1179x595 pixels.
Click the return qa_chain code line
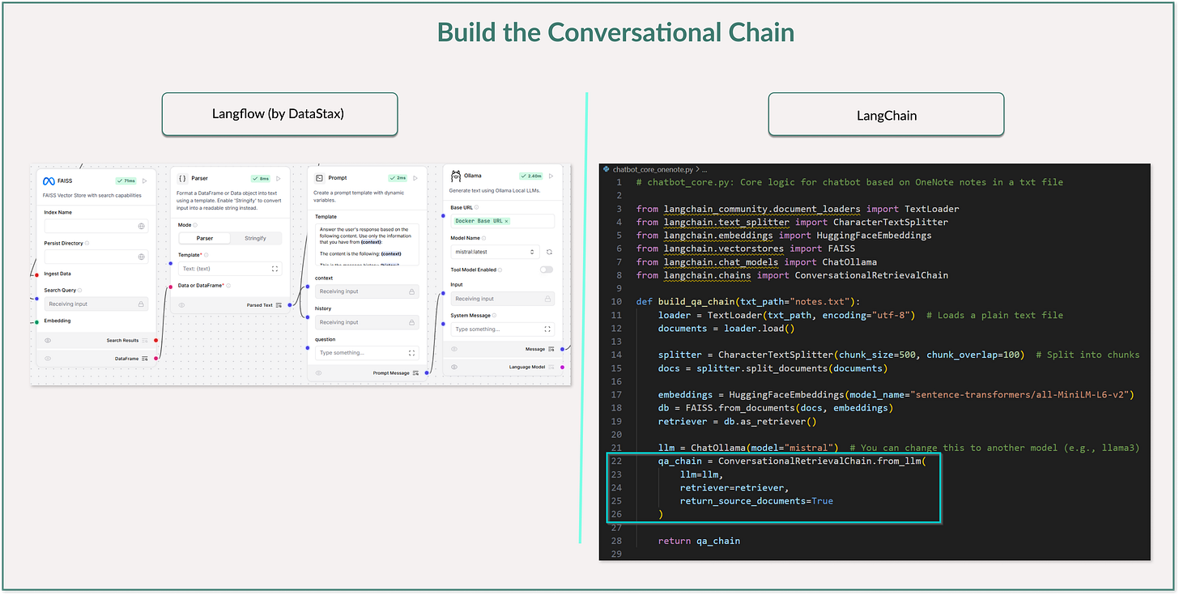tap(699, 541)
